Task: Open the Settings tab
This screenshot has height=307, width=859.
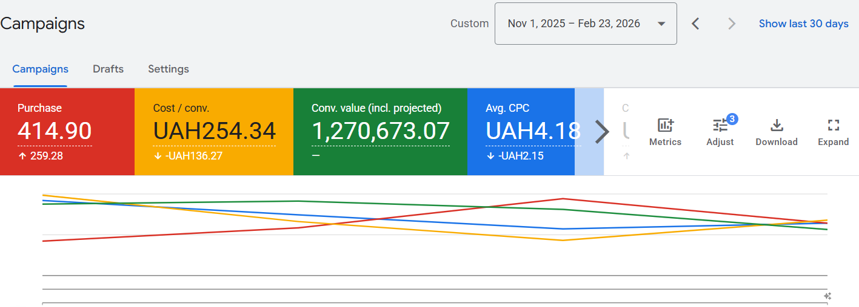Action: point(169,69)
